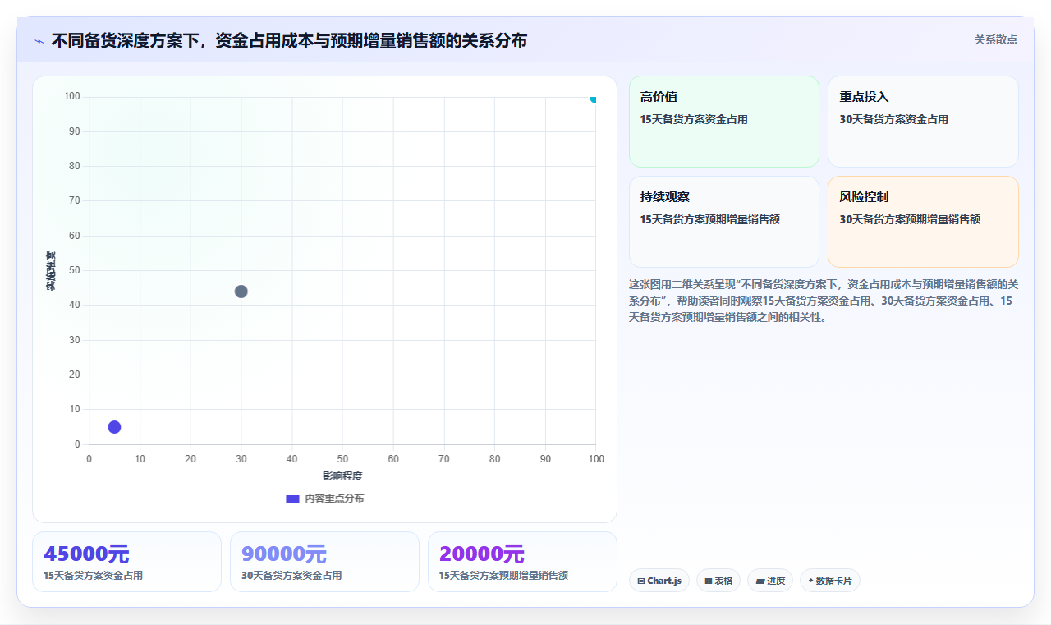Click the 15天备货方案资金占用 label under 45000元
This screenshot has width=1051, height=625.
tap(93, 576)
